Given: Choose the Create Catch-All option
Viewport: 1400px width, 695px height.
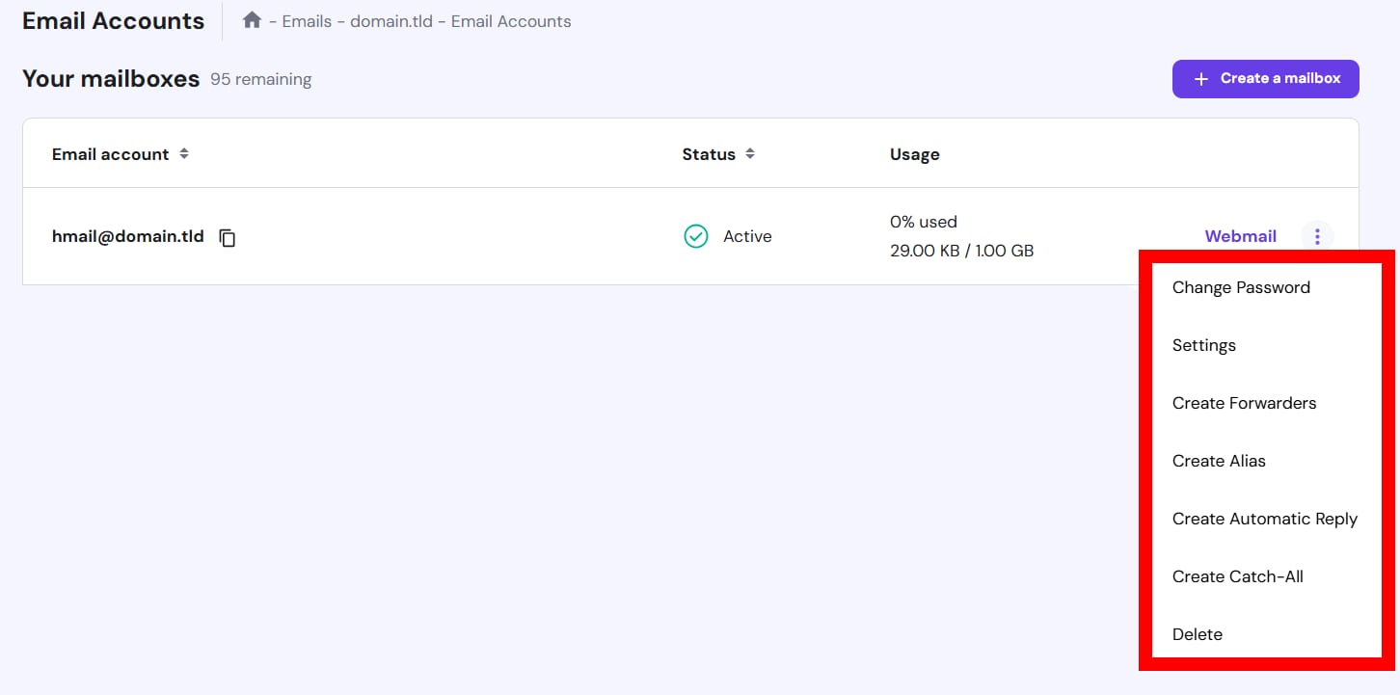Looking at the screenshot, I should tap(1237, 576).
